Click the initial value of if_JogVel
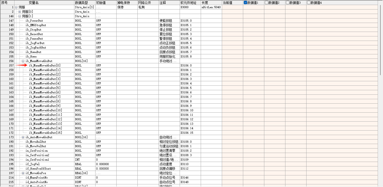The width and height of the screenshot is (383, 187). coord(102,164)
